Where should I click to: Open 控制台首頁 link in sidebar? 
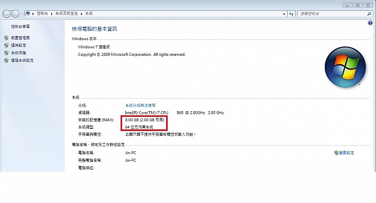pos(20,27)
